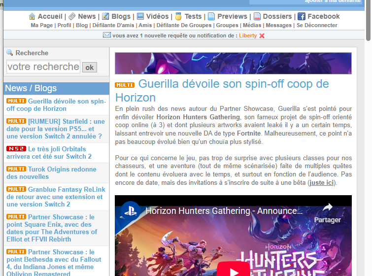Click the page vertical scrollbar
This screenshot has width=372, height=276.
368,20
